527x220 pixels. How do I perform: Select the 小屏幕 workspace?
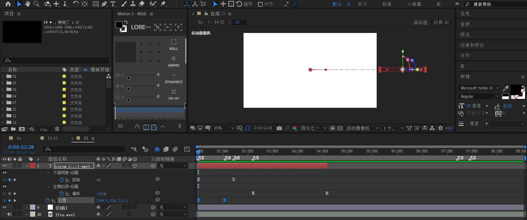tap(414, 4)
